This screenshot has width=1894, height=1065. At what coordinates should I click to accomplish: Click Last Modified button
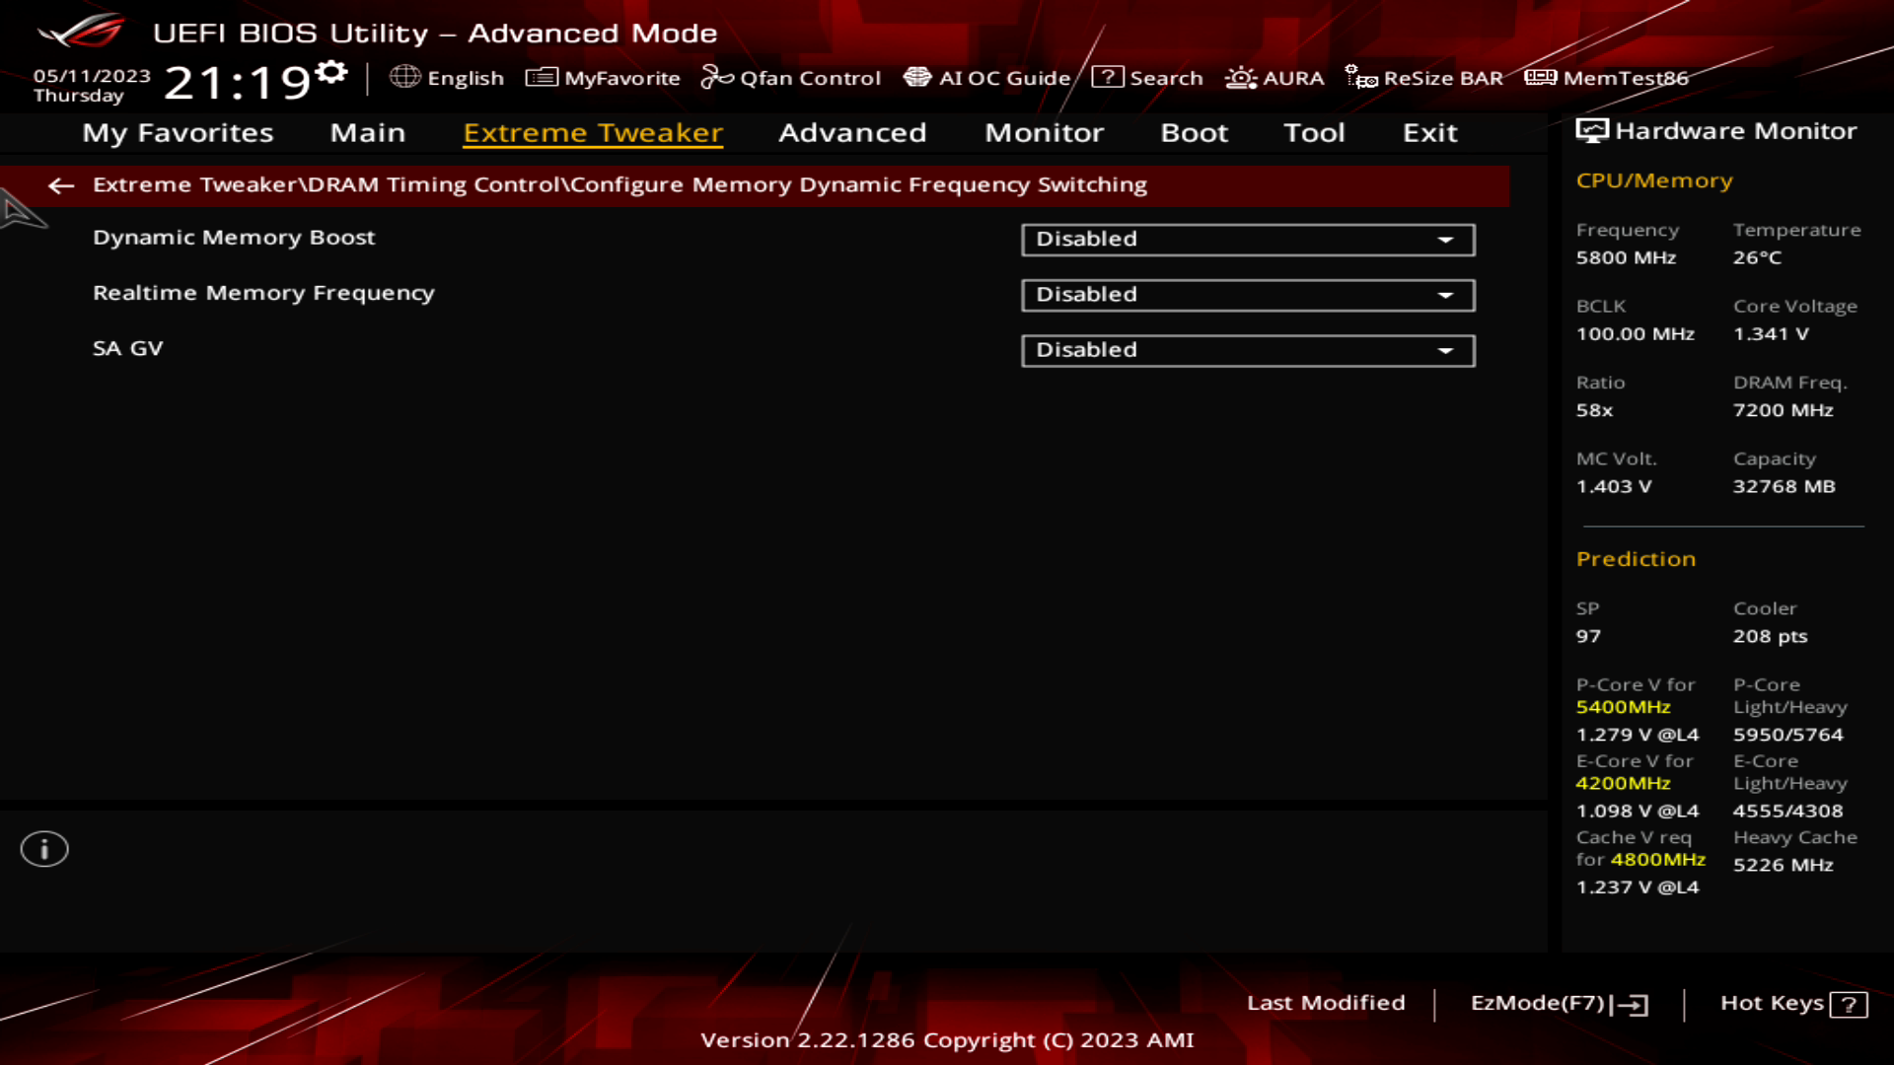click(1326, 1001)
